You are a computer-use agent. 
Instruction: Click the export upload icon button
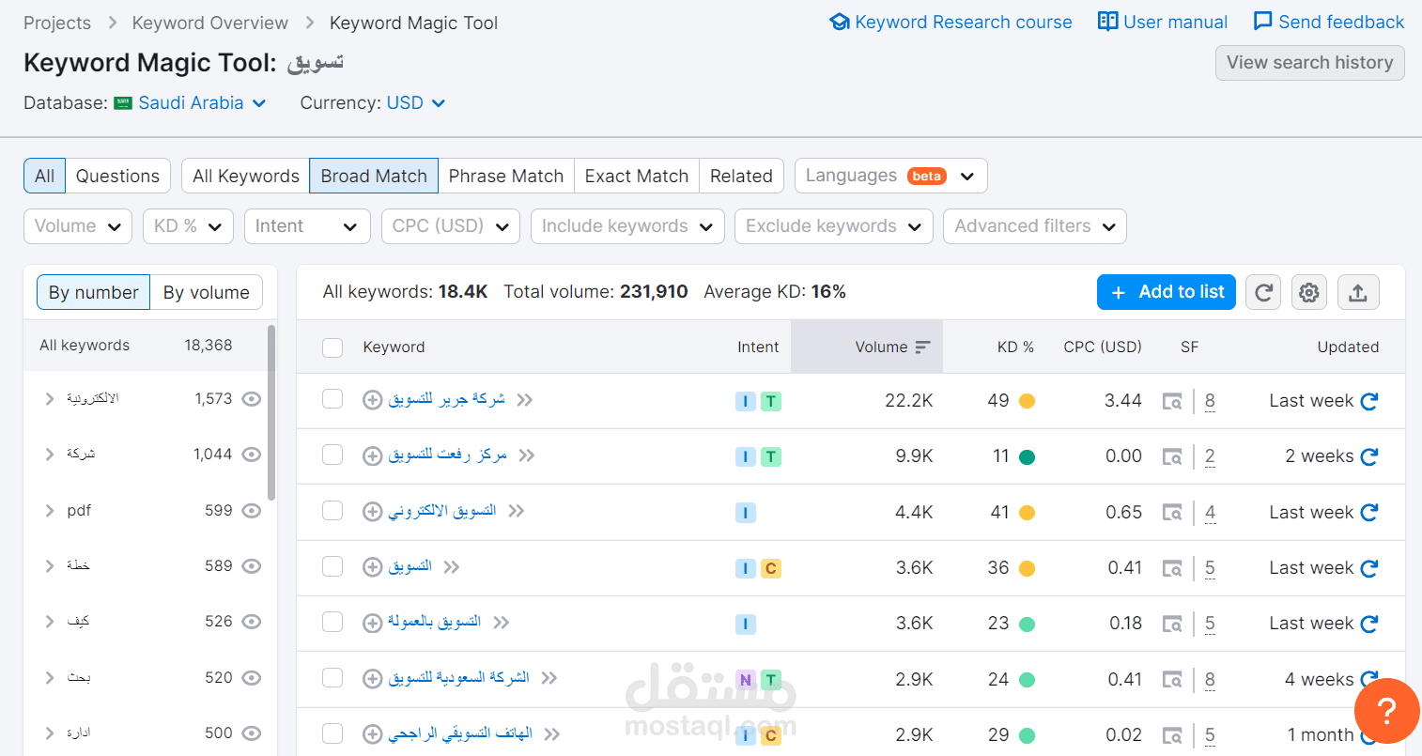tap(1357, 292)
